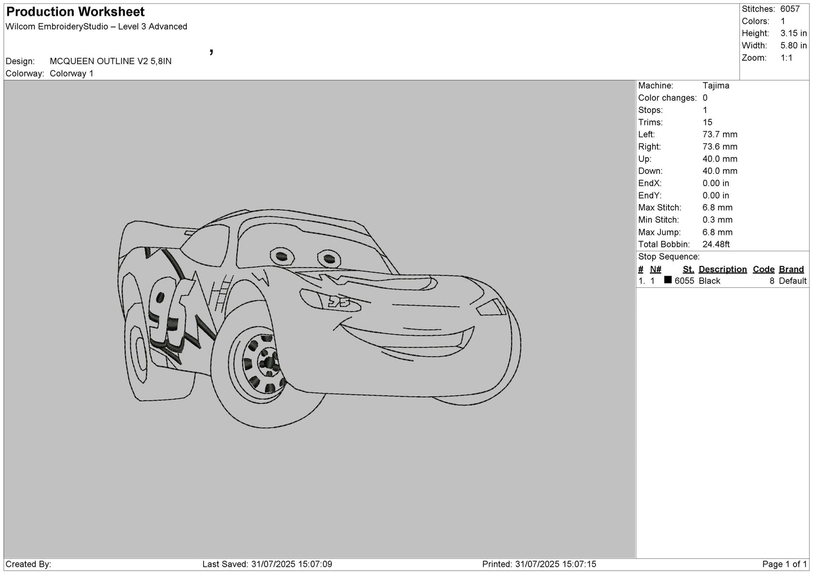
Task: Click the Production Worksheet title
Action: point(75,12)
